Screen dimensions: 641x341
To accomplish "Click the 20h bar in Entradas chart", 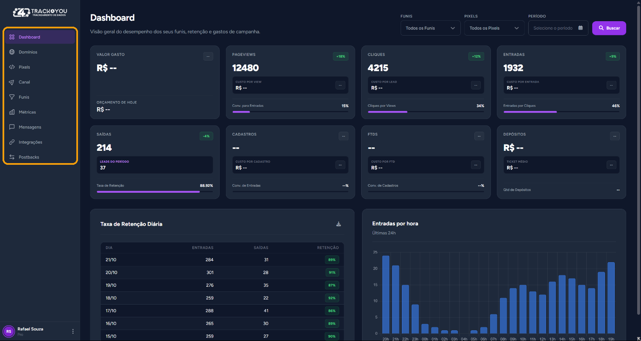I will pyautogui.click(x=386, y=294).
